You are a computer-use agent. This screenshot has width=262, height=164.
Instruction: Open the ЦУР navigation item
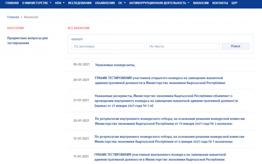(234, 3)
